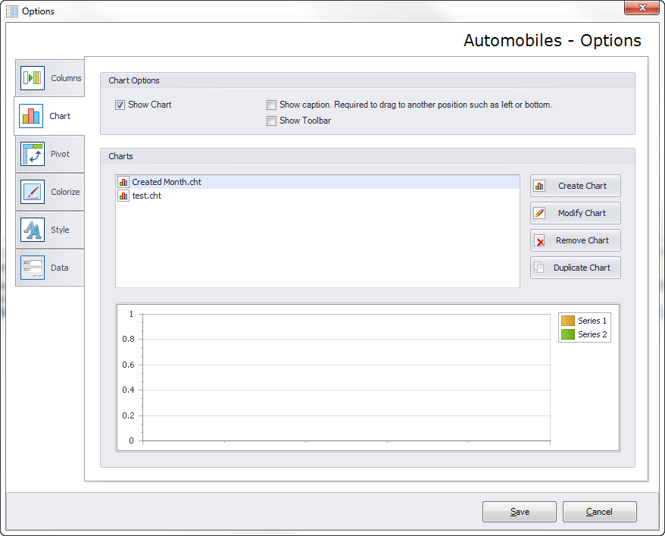The width and height of the screenshot is (665, 536).
Task: Click the chart icon beside test.cht
Action: pyautogui.click(x=123, y=196)
